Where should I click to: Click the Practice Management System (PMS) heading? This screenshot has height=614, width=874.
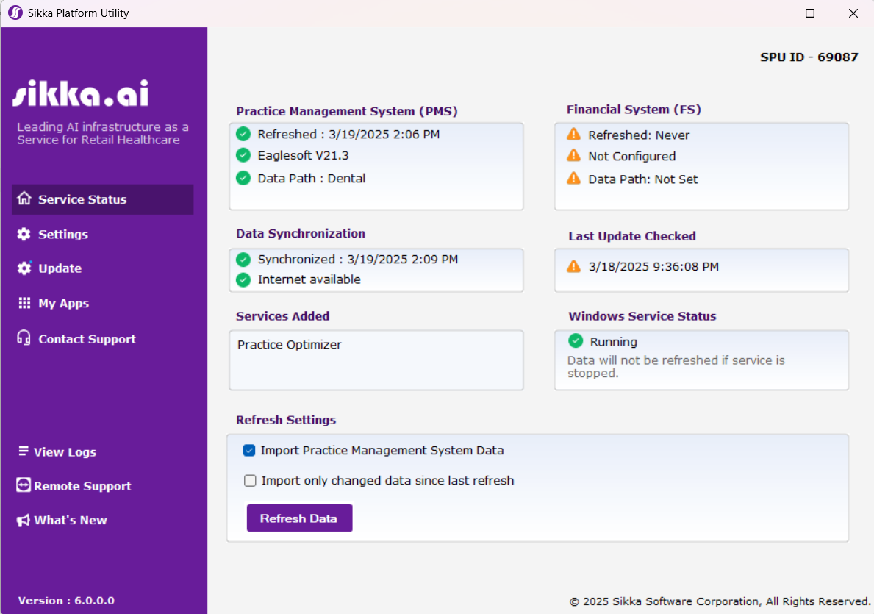[x=347, y=111]
